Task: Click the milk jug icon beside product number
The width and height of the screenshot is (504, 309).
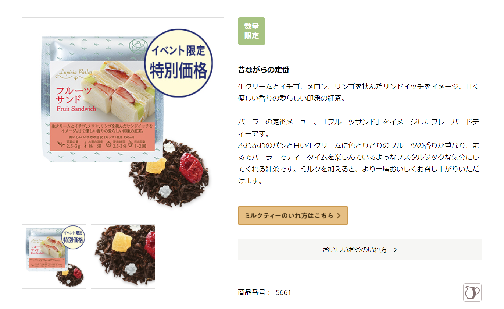Action: tap(472, 292)
